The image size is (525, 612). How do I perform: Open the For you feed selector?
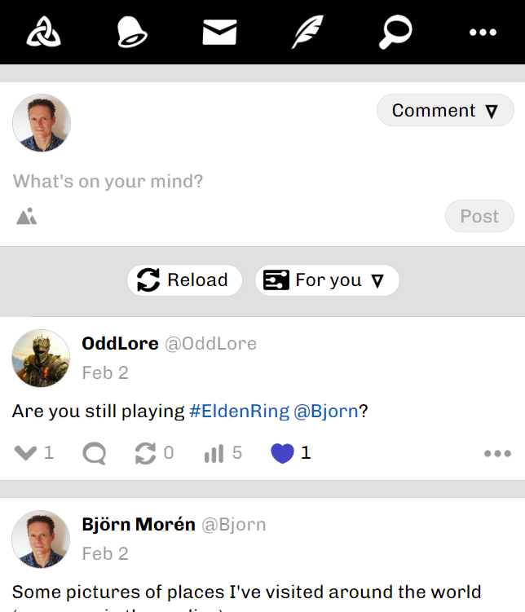tap(327, 280)
